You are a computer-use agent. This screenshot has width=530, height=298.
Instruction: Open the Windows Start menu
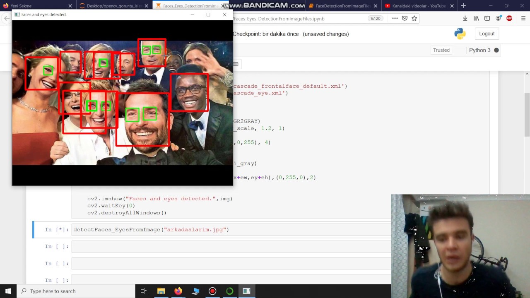[8, 291]
